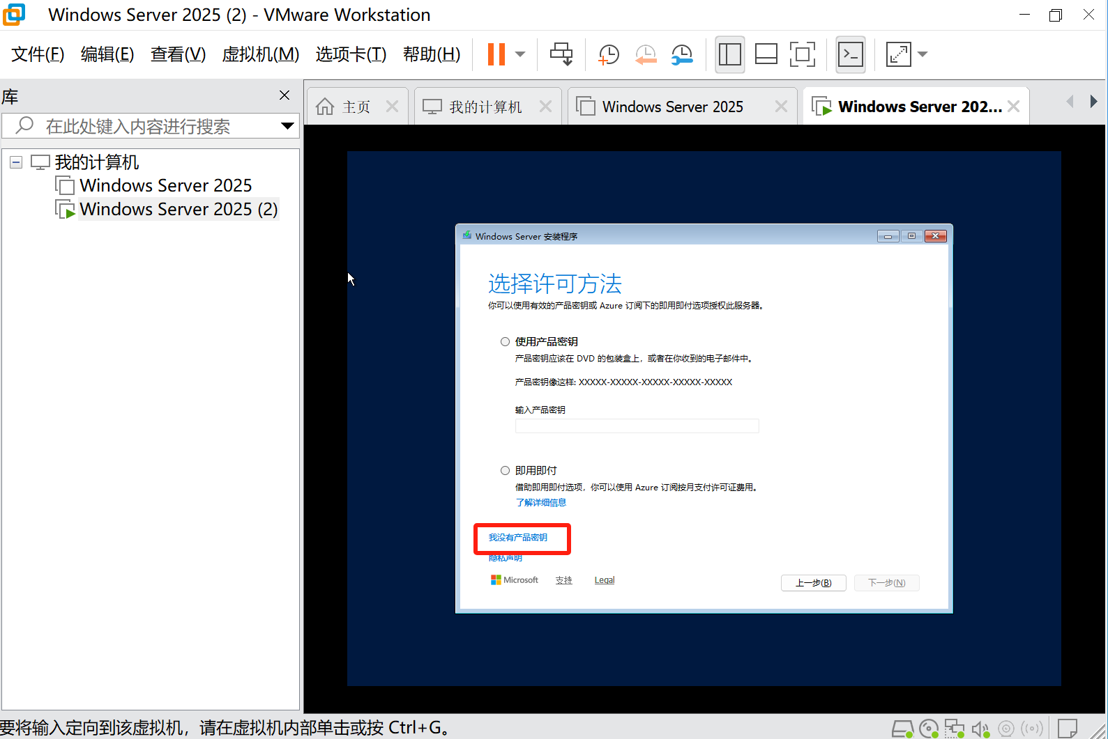Take a snapshot of the virtual machine
The width and height of the screenshot is (1108, 739).
tap(609, 54)
